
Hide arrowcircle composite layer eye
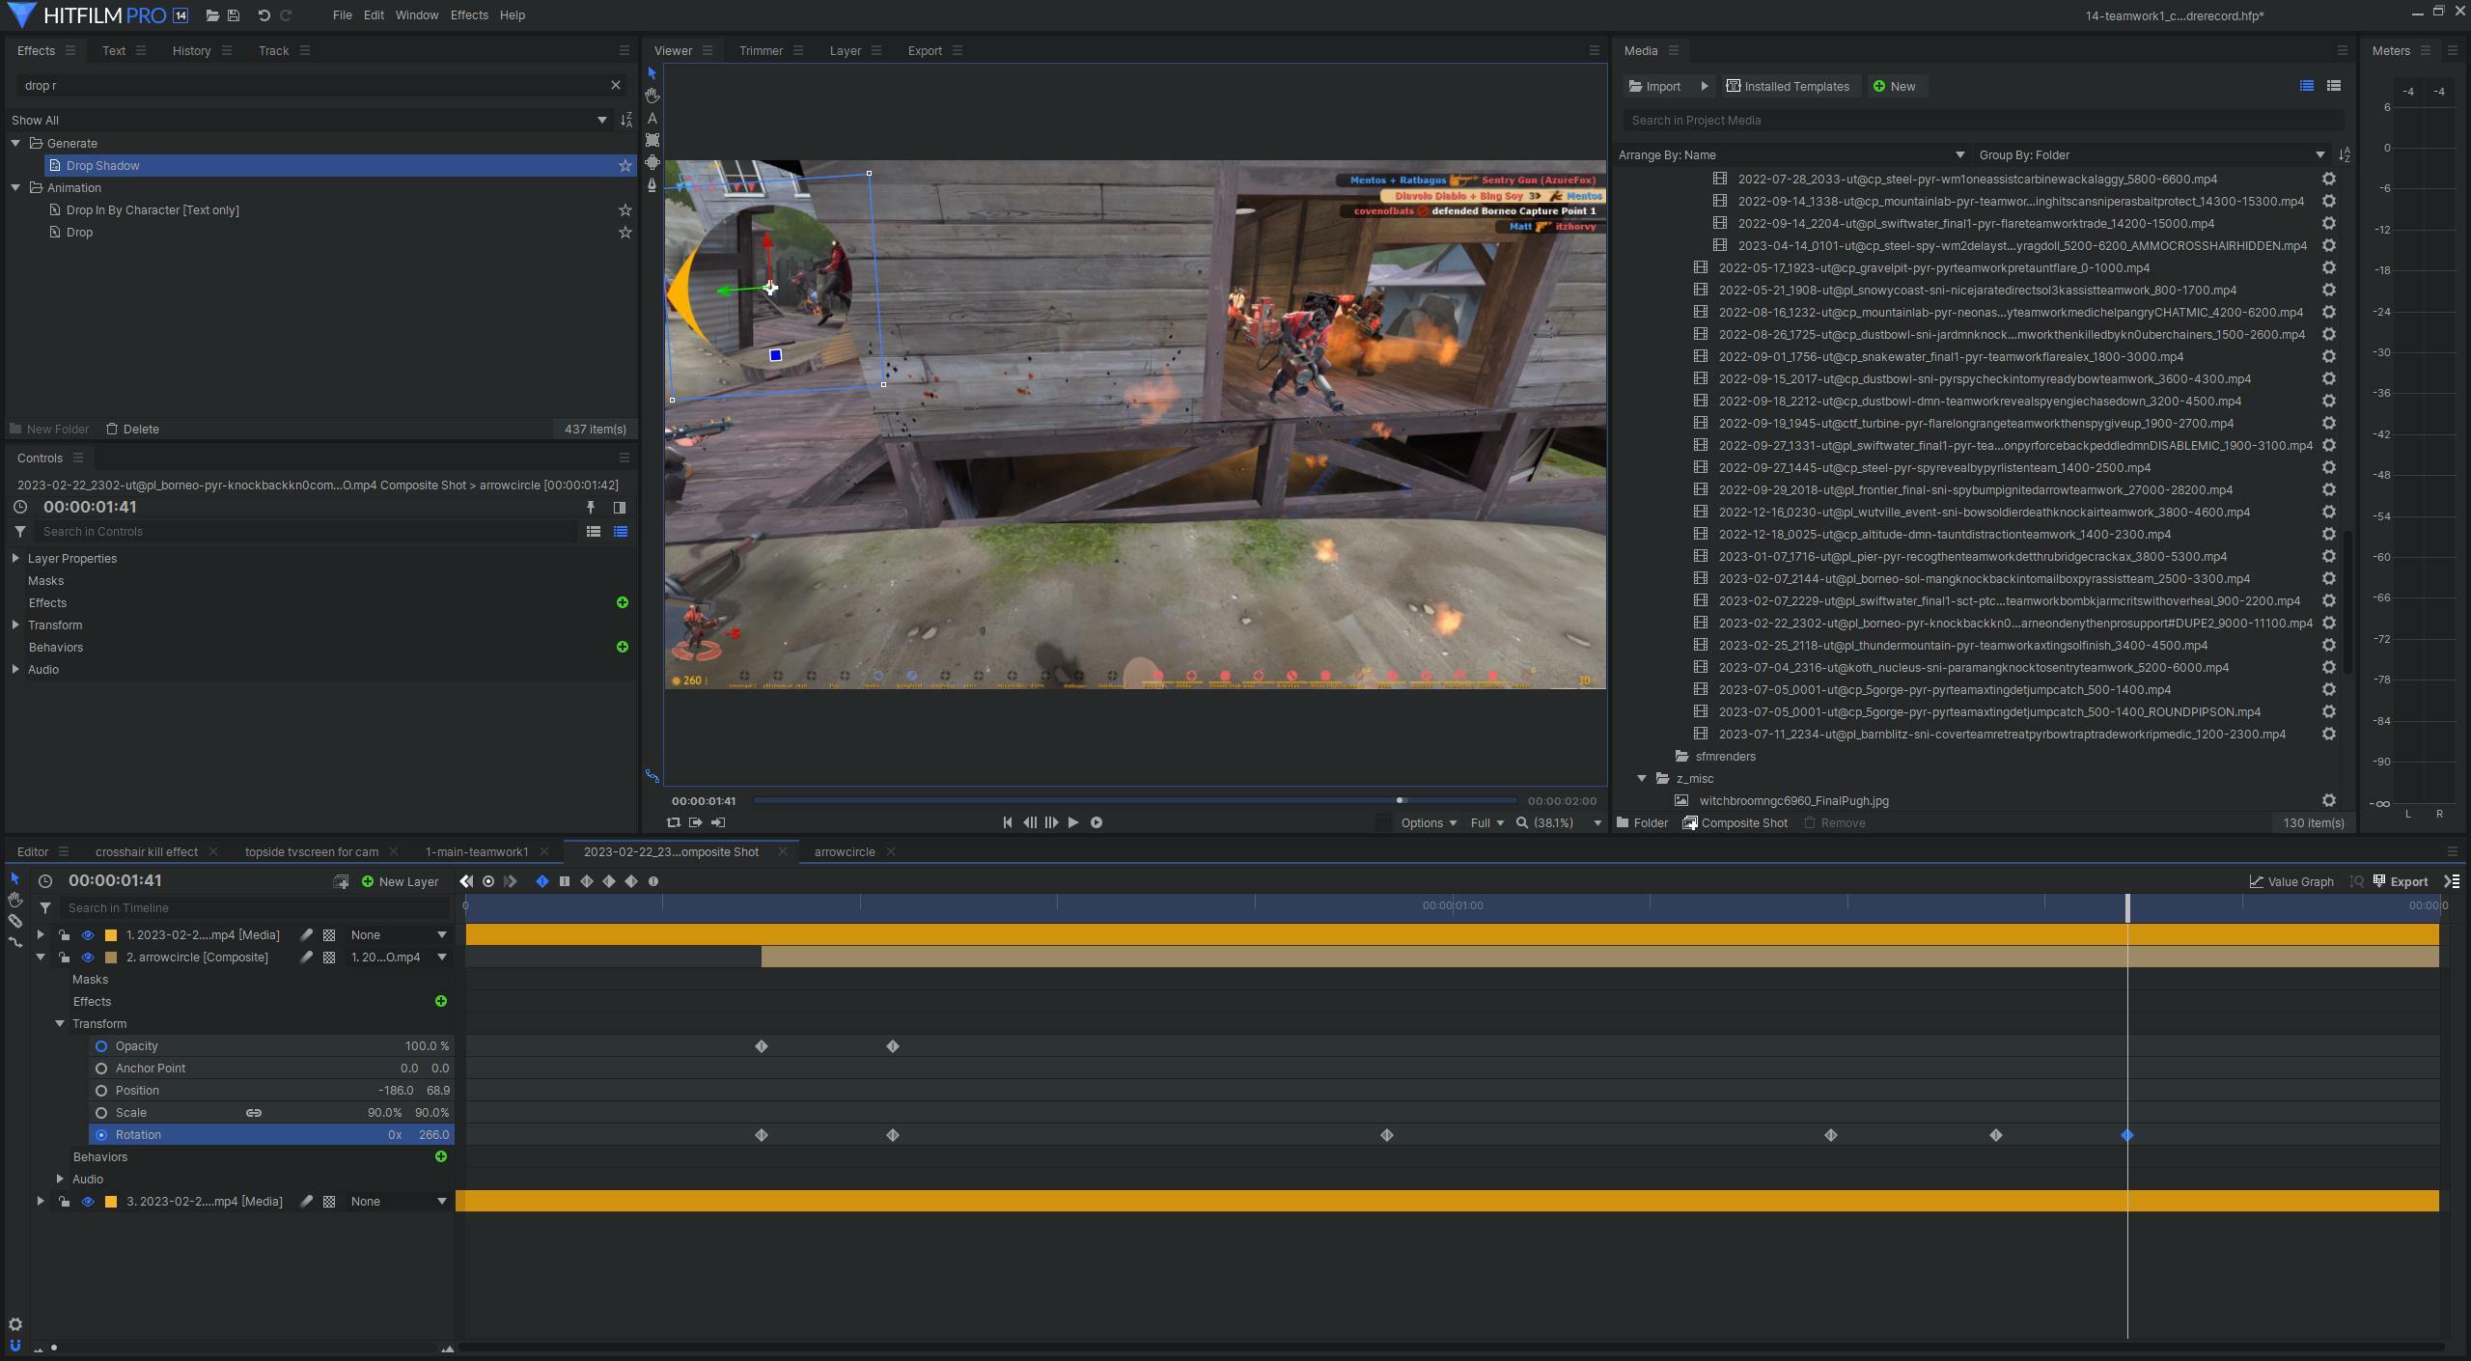point(87,957)
